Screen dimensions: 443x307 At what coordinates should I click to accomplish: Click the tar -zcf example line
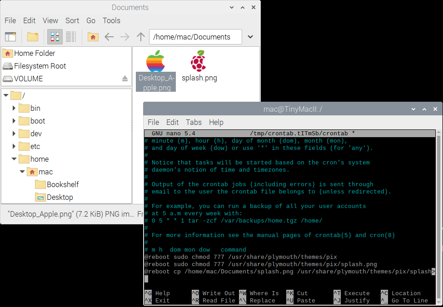[x=234, y=221]
